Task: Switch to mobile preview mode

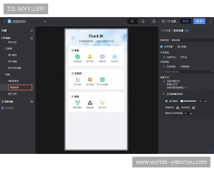Action: (x=143, y=21)
